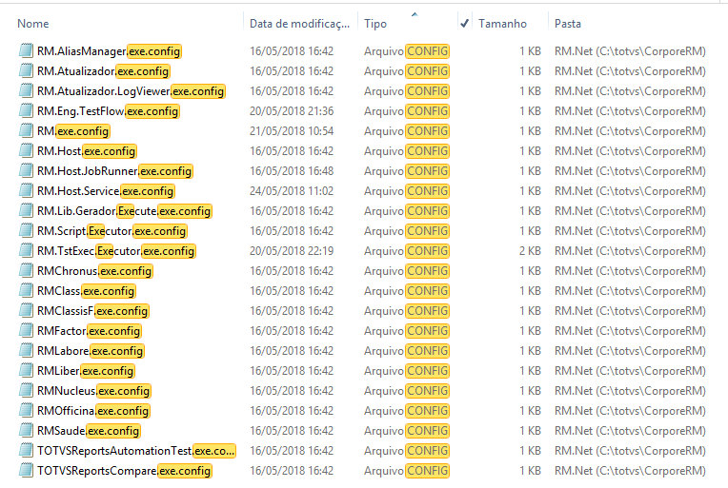Image resolution: width=728 pixels, height=488 pixels.
Task: Click the file icon of RMOfficina.exe.config
Action: coord(26,410)
